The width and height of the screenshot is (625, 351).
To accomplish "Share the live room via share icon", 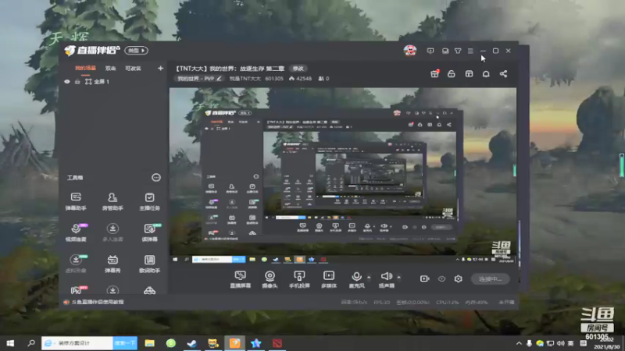I will pyautogui.click(x=503, y=74).
